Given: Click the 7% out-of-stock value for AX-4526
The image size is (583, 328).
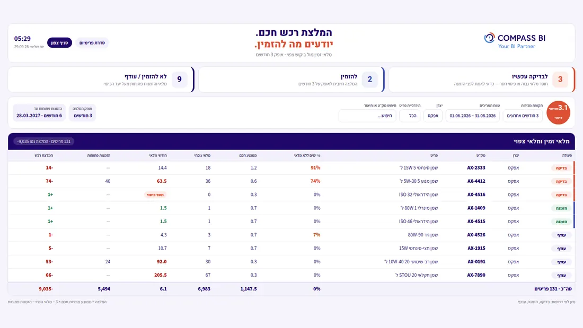Looking at the screenshot, I should [317, 235].
